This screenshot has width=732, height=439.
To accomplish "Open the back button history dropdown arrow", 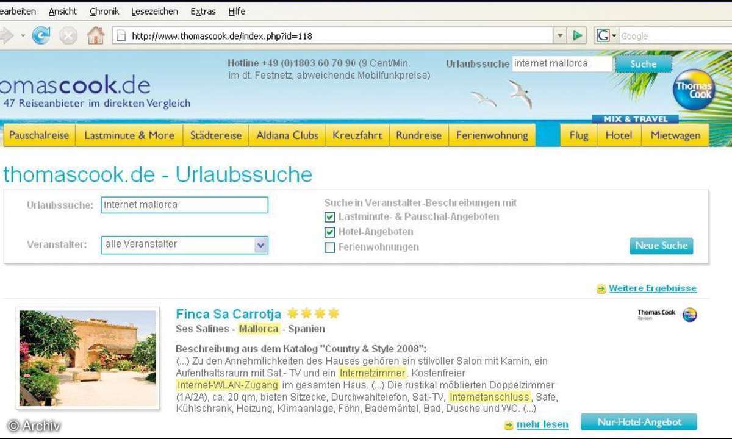I will tap(23, 35).
